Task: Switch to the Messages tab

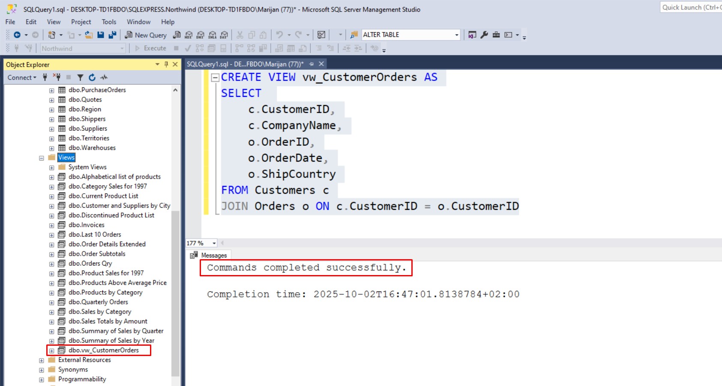Action: [209, 255]
